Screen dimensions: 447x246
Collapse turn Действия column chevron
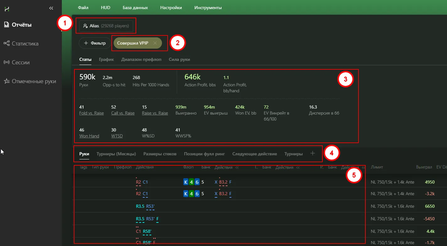point(298,168)
